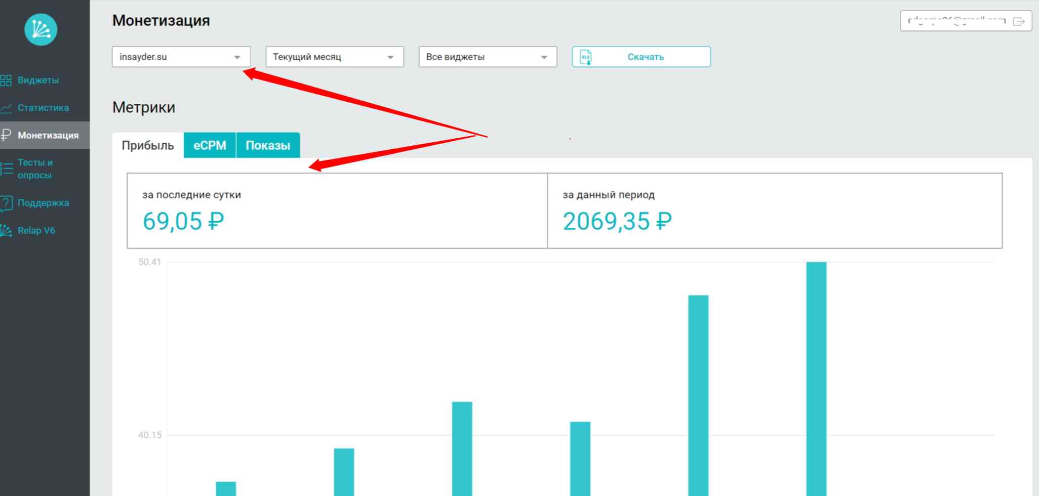Viewport: 1039px width, 496px height.
Task: Click the Тесты и опросы list icon
Action: coord(6,169)
